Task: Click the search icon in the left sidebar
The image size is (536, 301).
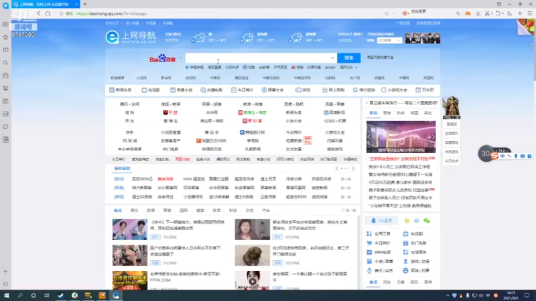Action: pos(5,63)
